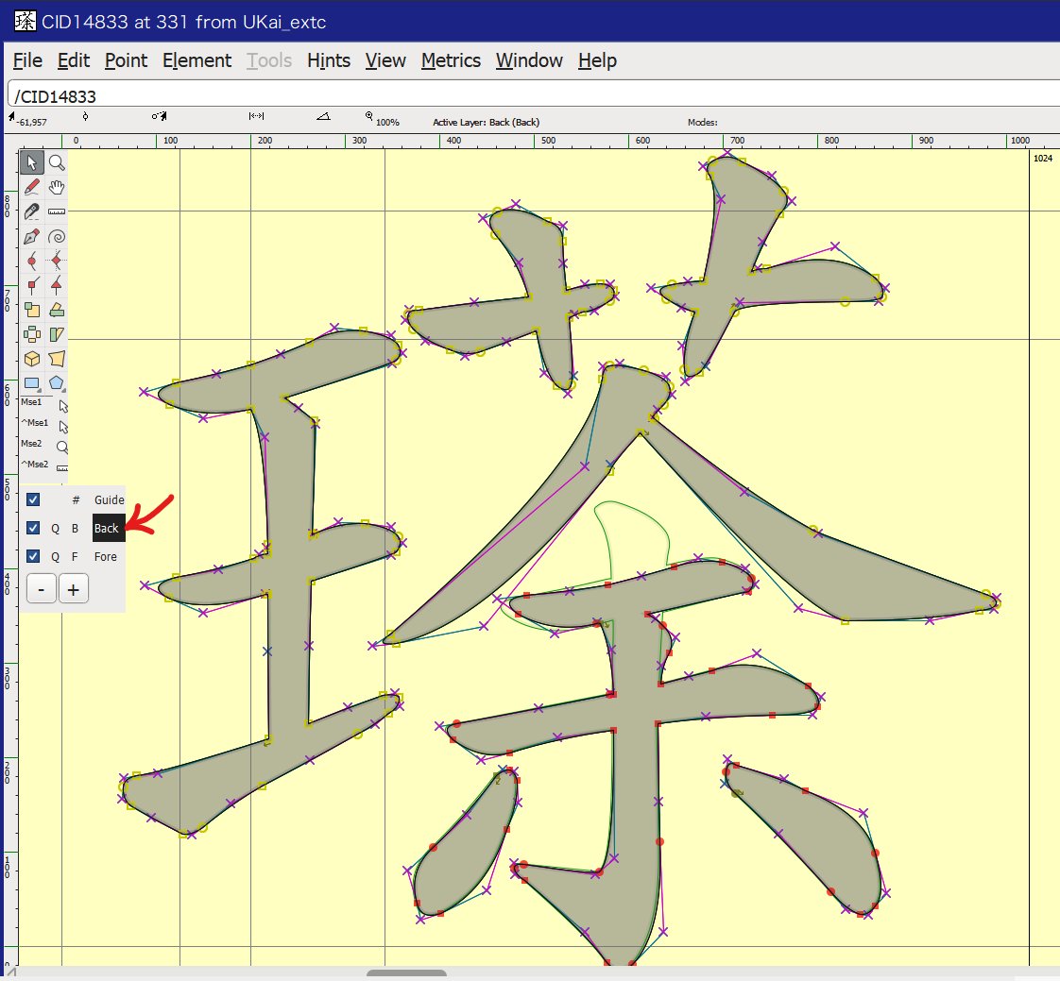Toggle visibility of the Fore layer

[x=32, y=556]
